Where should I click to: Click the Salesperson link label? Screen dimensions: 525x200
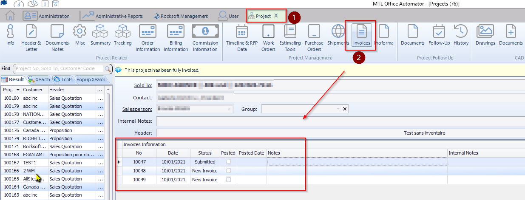137,109
